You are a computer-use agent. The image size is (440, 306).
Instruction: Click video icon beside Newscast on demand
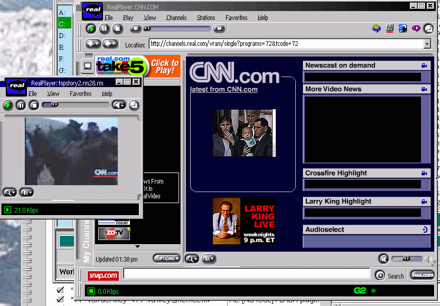(x=424, y=65)
